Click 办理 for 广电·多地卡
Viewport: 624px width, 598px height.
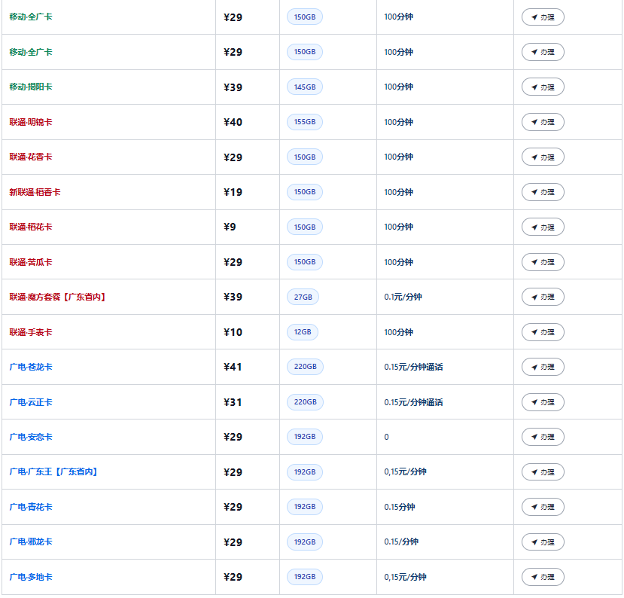pyautogui.click(x=543, y=577)
